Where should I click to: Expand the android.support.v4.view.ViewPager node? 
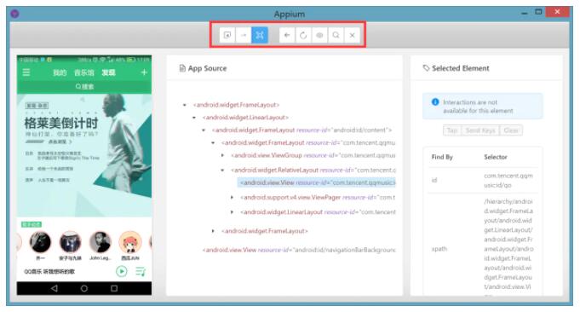coord(232,198)
